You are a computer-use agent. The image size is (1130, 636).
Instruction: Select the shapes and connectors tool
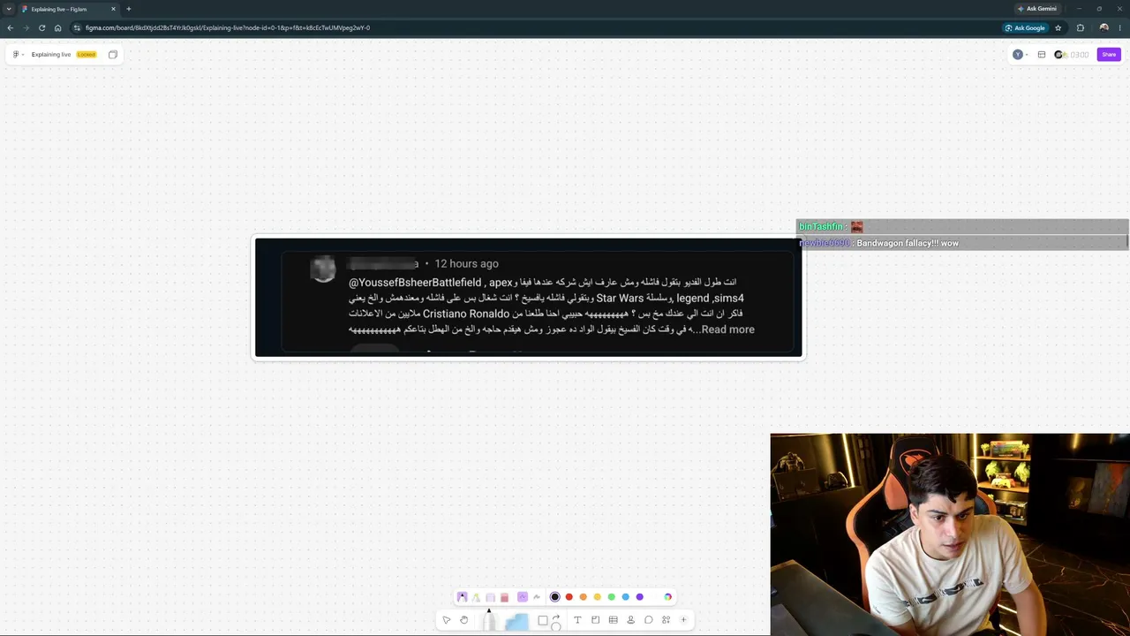pyautogui.click(x=548, y=621)
